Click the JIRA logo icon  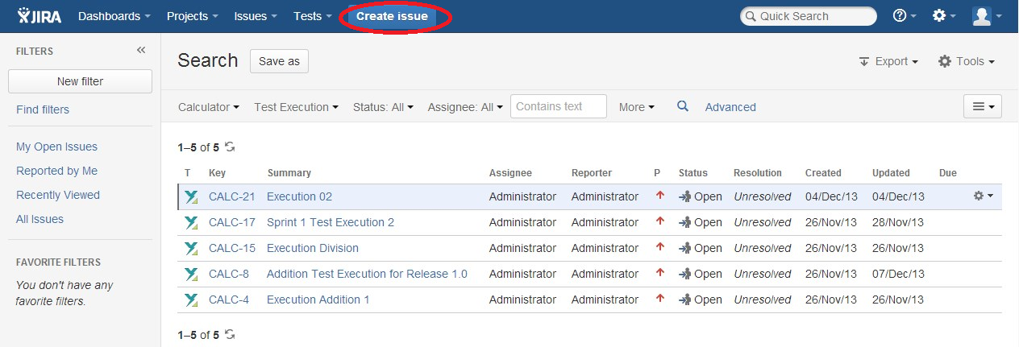click(x=40, y=16)
